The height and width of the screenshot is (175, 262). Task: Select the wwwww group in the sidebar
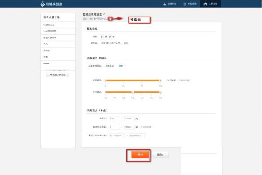[58, 64]
